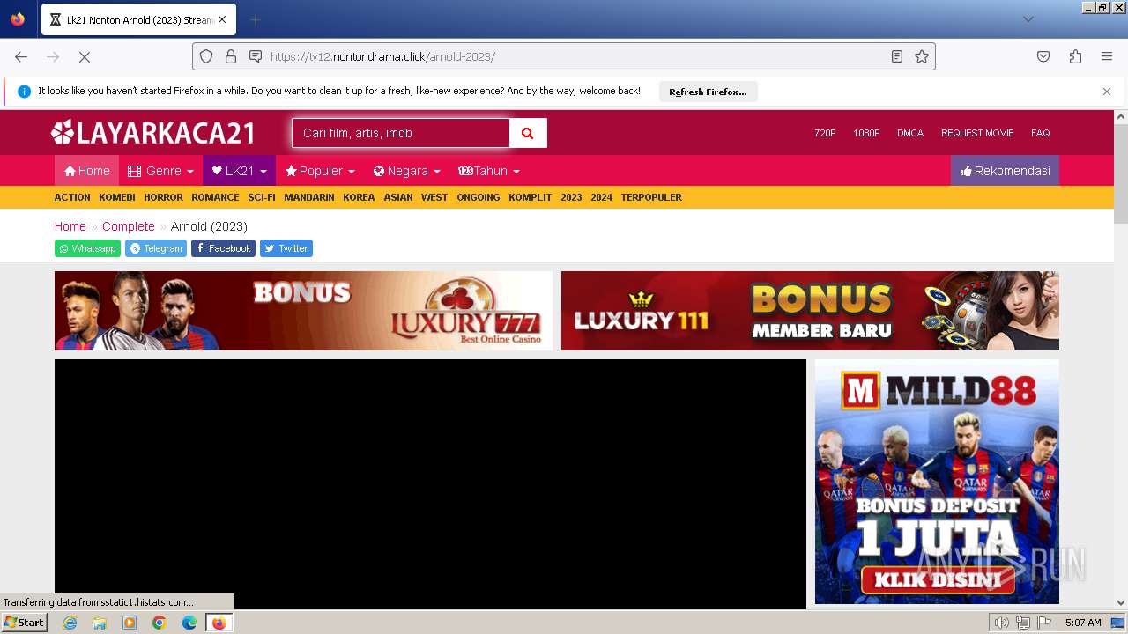Open the Luxury 111 bonus banner
The image size is (1128, 634).
tap(810, 311)
